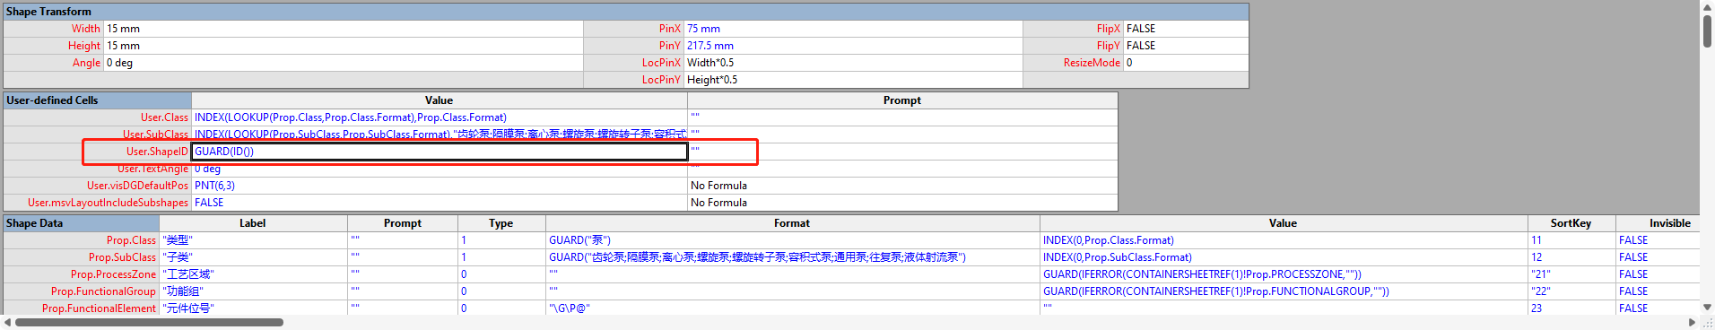Select the User.Class value INDEX(LOOKUP formula

(x=440, y=117)
